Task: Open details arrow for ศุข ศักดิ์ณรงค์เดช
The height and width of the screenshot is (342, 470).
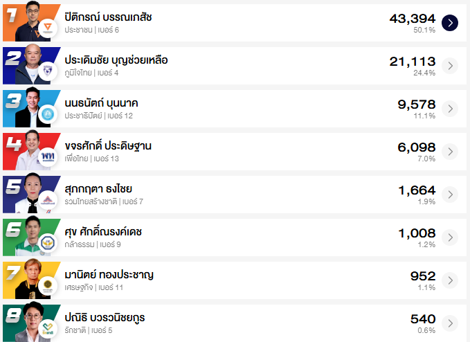Action: (450, 237)
